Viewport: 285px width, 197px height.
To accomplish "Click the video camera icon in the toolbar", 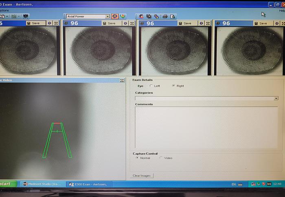I will [26, 16].
